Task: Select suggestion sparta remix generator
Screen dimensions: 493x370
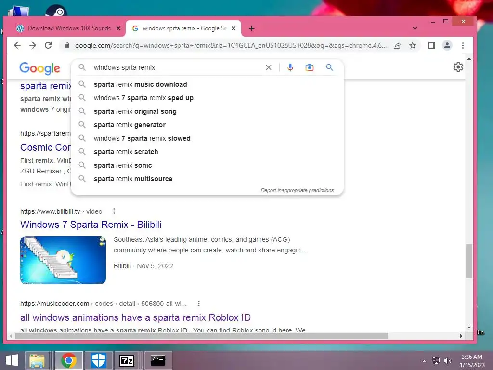Action: tap(208, 125)
